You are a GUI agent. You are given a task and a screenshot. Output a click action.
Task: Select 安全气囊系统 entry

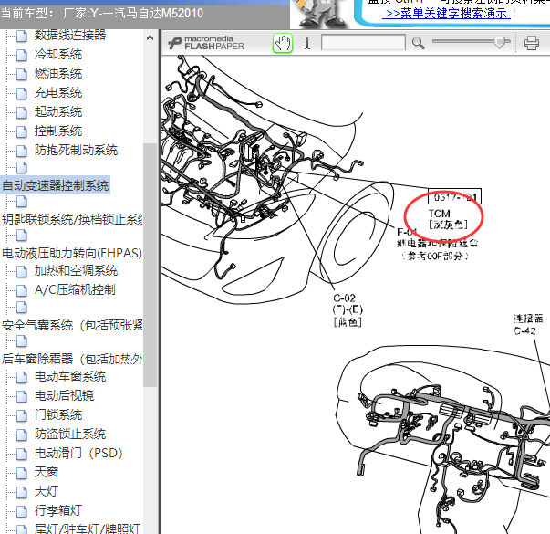pyautogui.click(x=72, y=325)
